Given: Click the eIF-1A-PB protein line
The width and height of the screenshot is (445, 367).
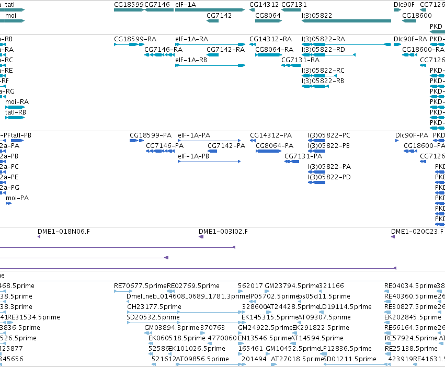Looking at the screenshot, I should (x=209, y=162).
